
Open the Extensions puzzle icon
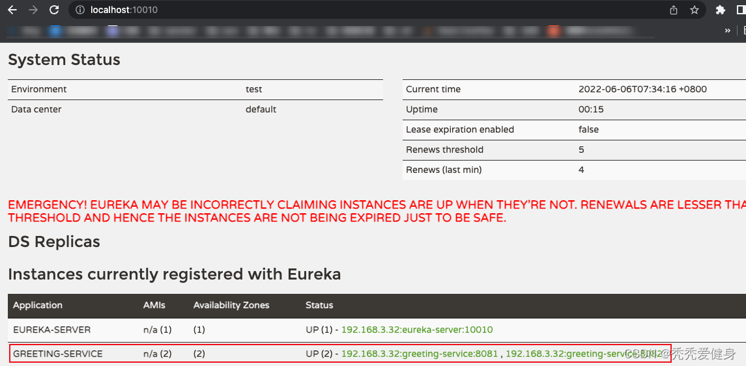click(x=721, y=10)
